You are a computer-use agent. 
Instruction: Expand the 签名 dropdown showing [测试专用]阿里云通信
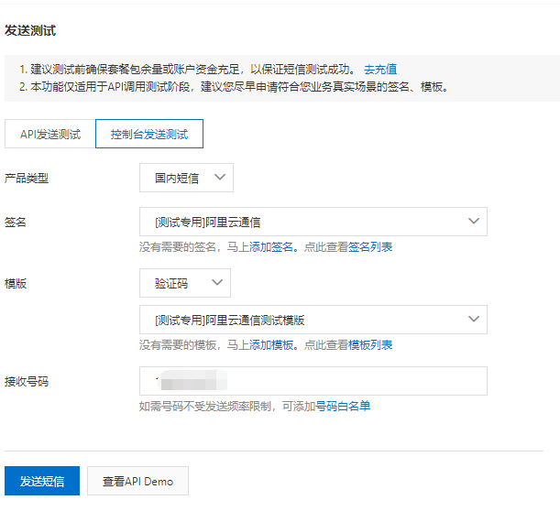[x=313, y=222]
